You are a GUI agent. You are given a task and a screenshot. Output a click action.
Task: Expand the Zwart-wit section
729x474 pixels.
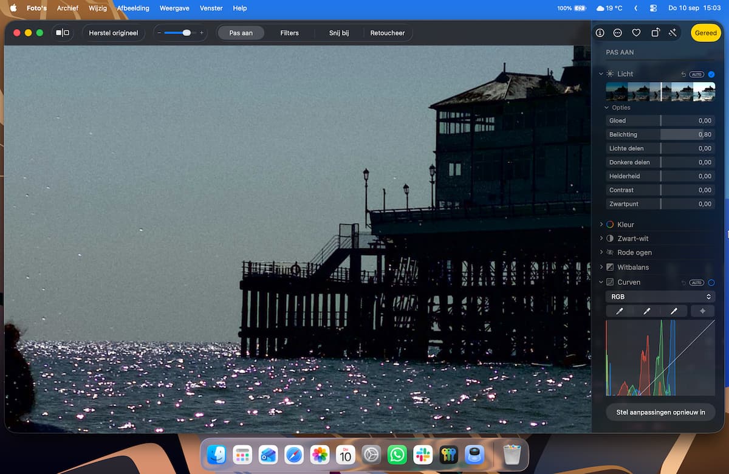point(601,238)
